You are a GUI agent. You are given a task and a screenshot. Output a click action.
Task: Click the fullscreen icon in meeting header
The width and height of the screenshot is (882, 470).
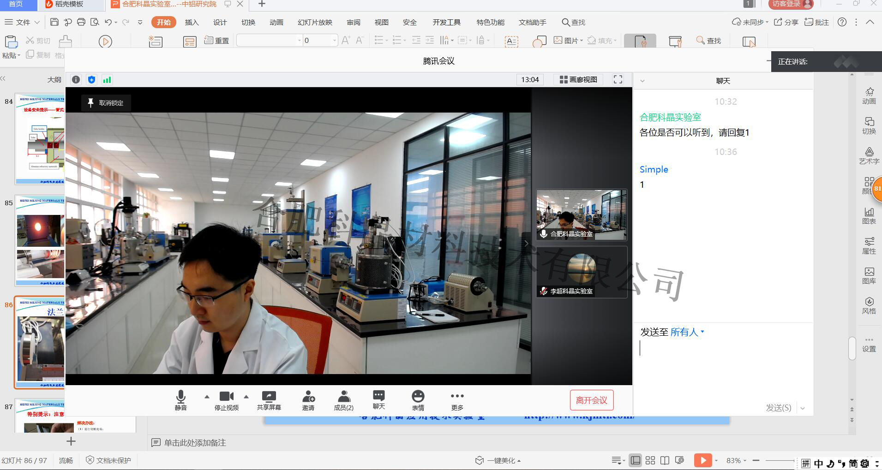click(618, 80)
